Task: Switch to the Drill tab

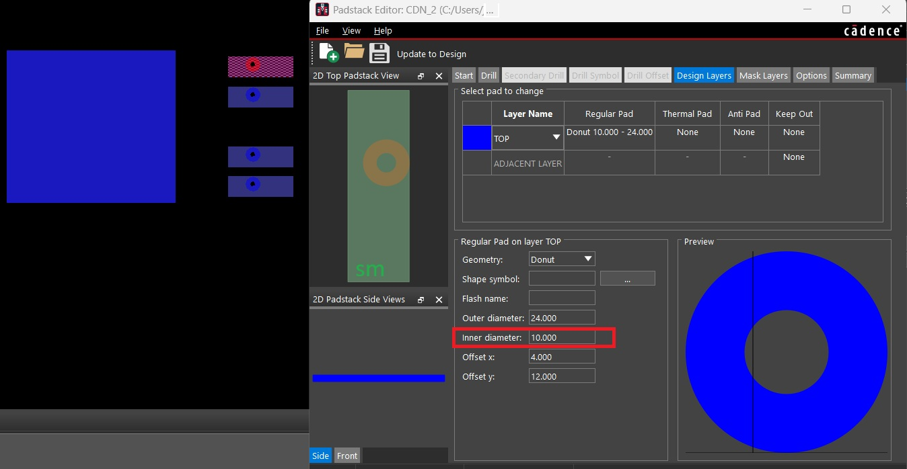Action: tap(488, 76)
